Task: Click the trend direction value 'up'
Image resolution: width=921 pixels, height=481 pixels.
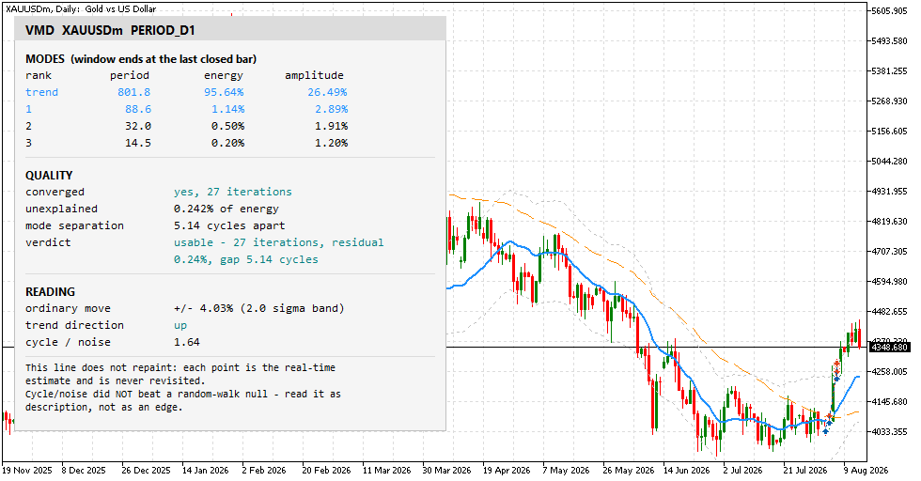Action: point(180,326)
